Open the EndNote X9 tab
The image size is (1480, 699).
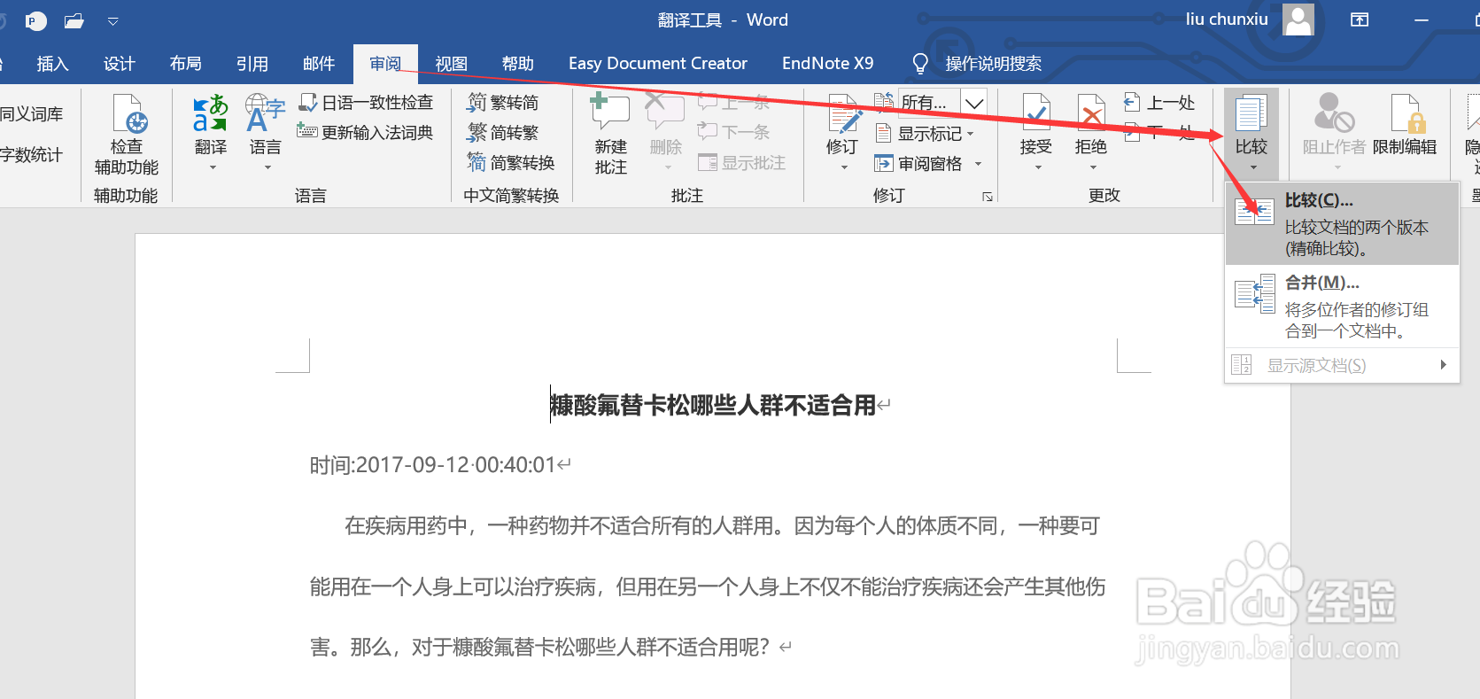[x=827, y=64]
